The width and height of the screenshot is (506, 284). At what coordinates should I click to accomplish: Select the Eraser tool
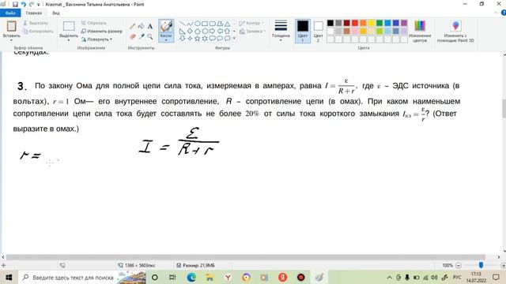[x=132, y=37]
